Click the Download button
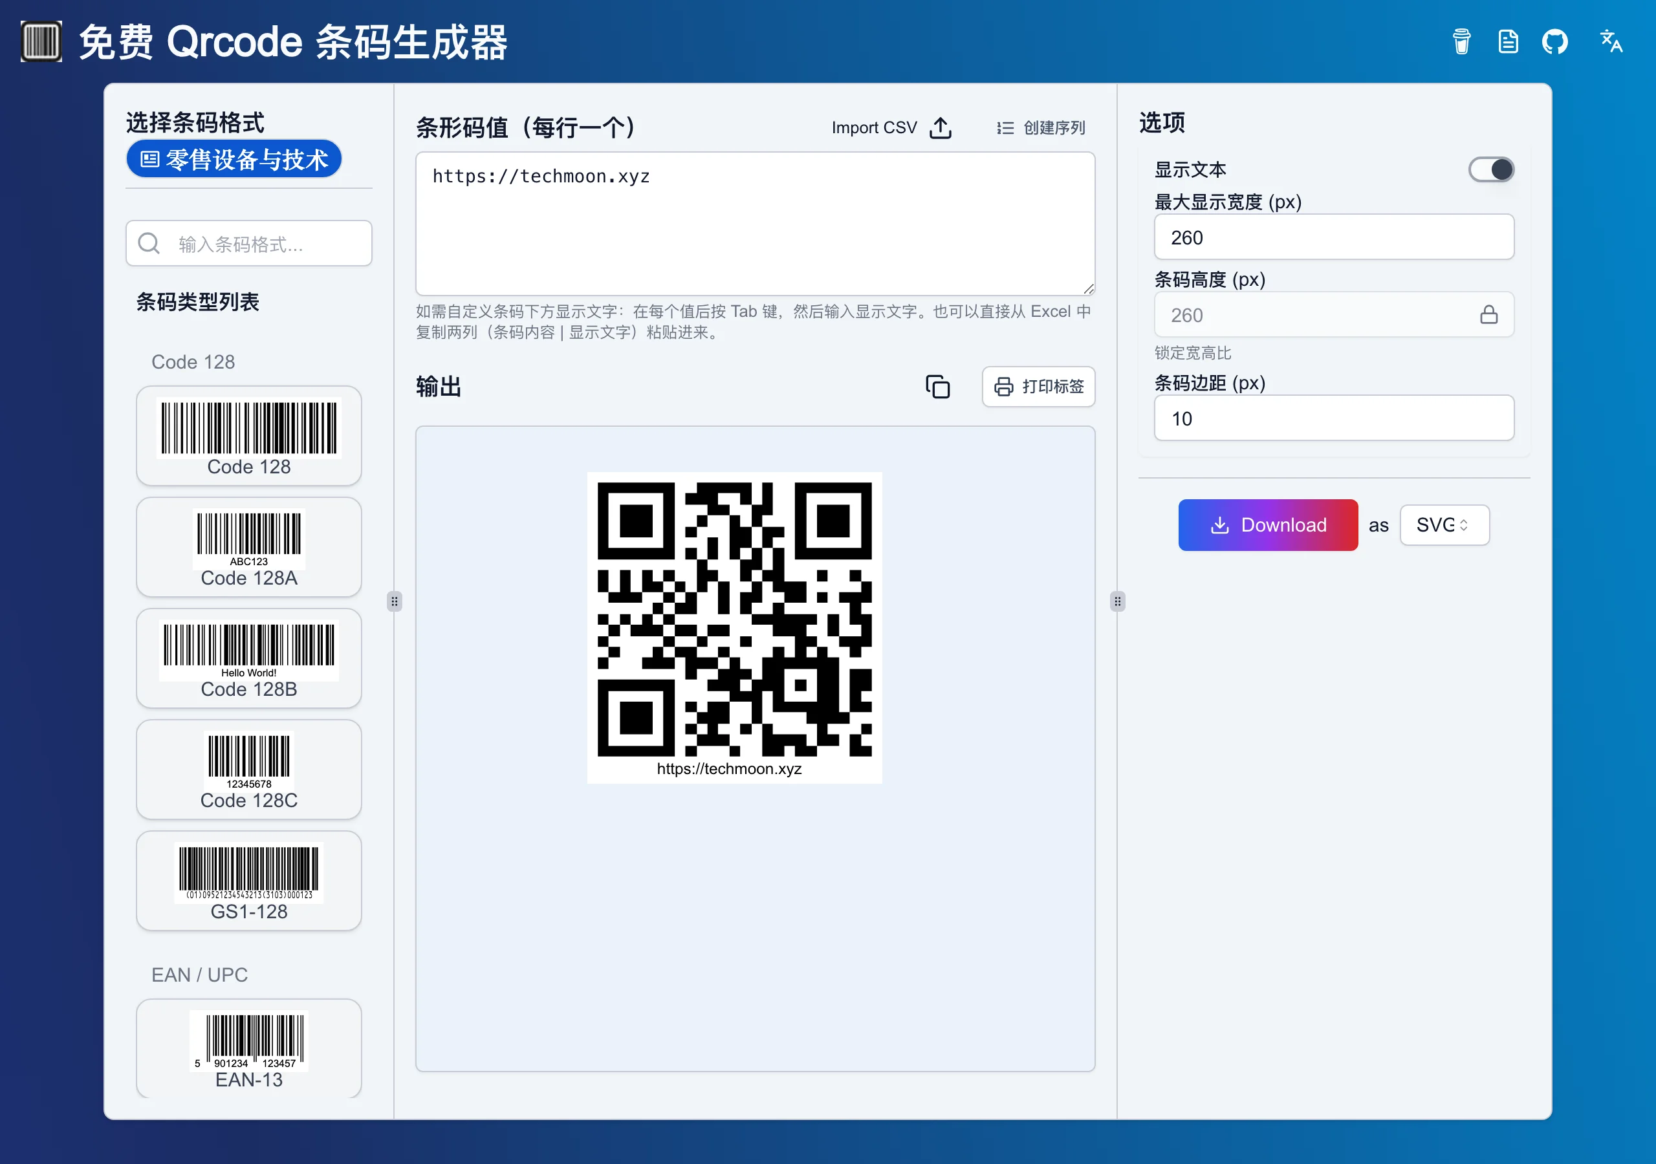The image size is (1656, 1164). [1268, 525]
